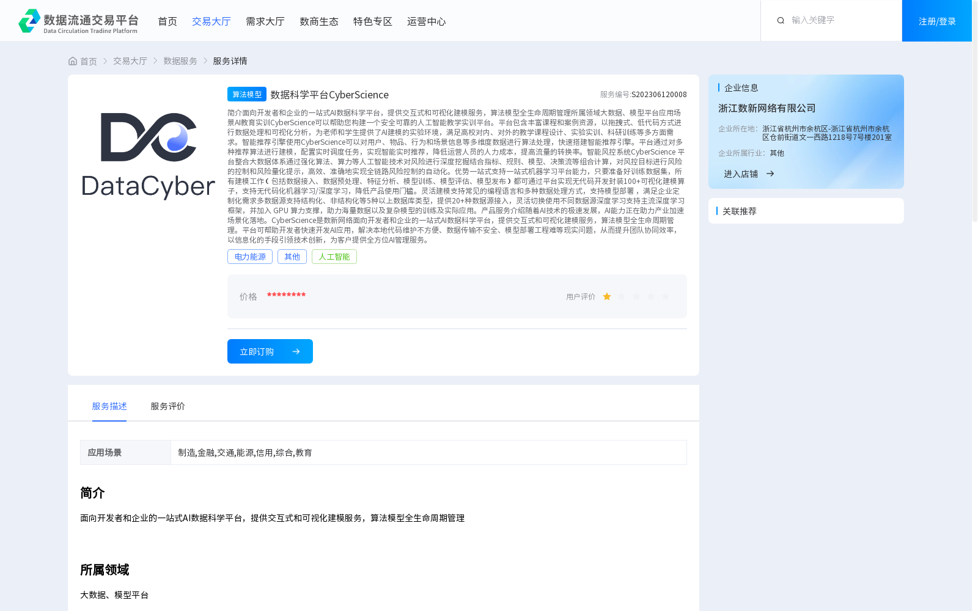Click the fourth rating star
978x611 pixels.
point(651,296)
